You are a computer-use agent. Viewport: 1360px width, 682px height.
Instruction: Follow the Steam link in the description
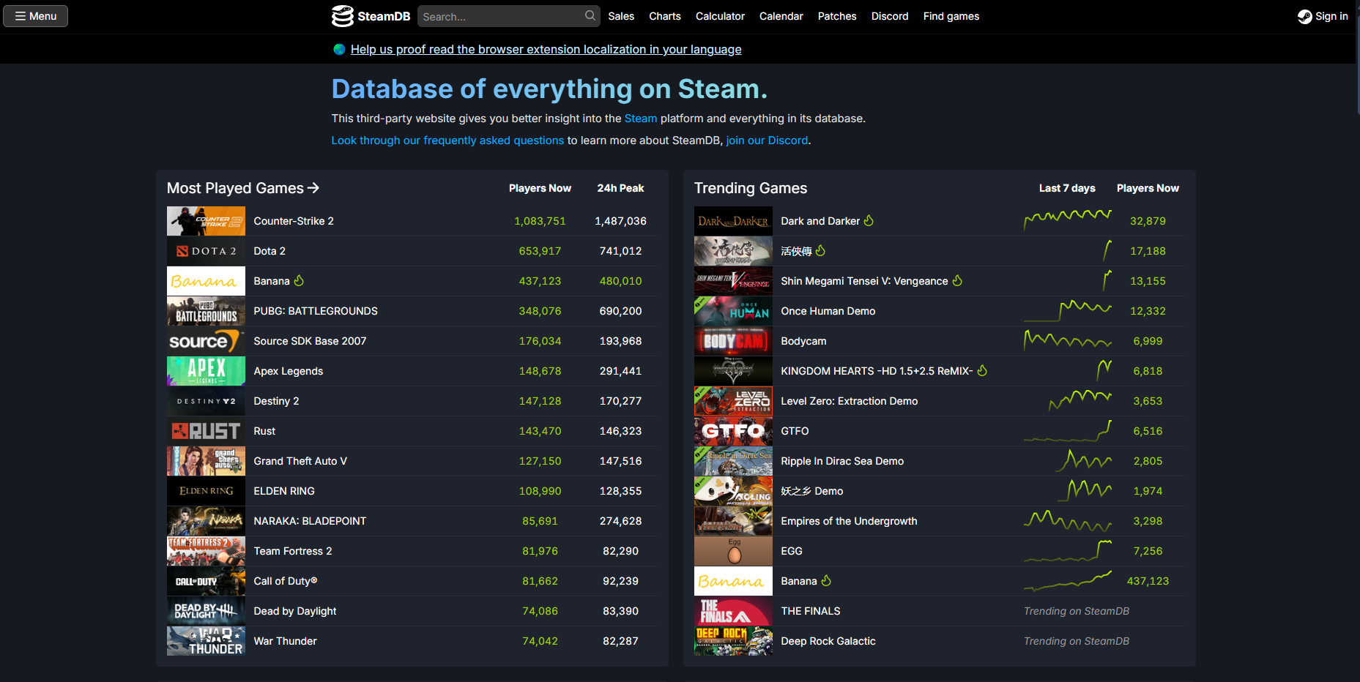(641, 118)
